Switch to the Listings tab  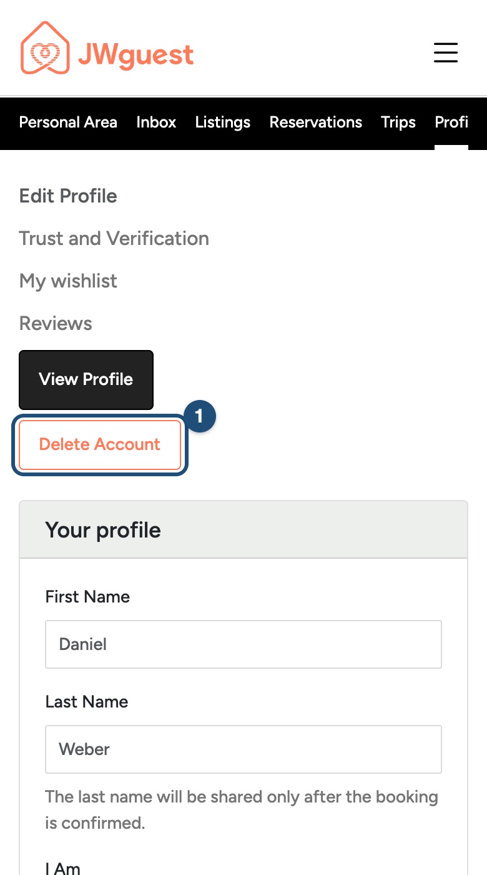click(x=223, y=122)
